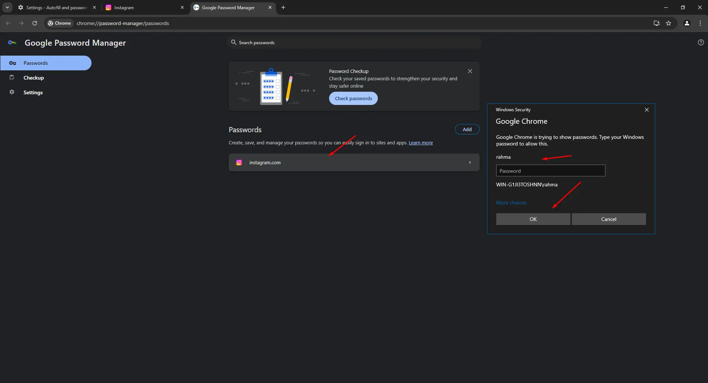Dismiss the Password Checkup banner
Viewport: 708px width, 383px height.
pyautogui.click(x=470, y=71)
